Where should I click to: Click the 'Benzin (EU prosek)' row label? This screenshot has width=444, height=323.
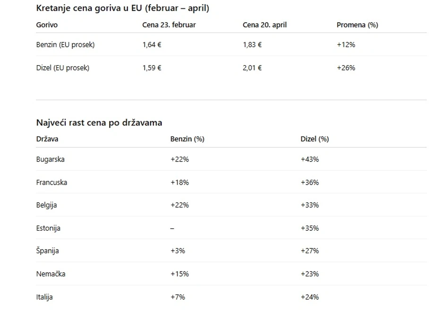pyautogui.click(x=65, y=45)
